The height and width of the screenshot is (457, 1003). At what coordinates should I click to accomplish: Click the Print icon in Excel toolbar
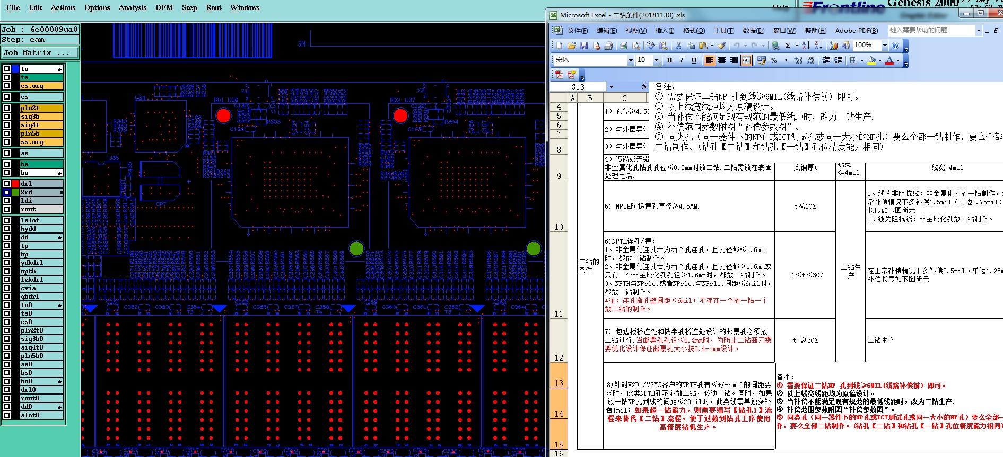[x=623, y=46]
